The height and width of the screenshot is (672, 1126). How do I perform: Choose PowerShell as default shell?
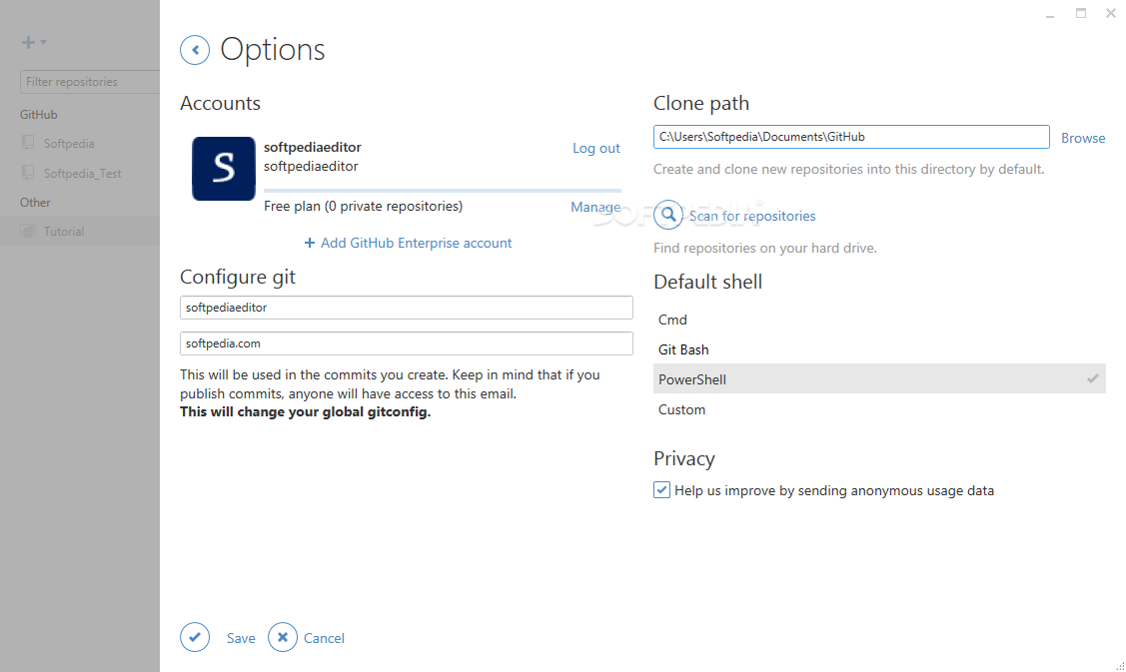[879, 379]
